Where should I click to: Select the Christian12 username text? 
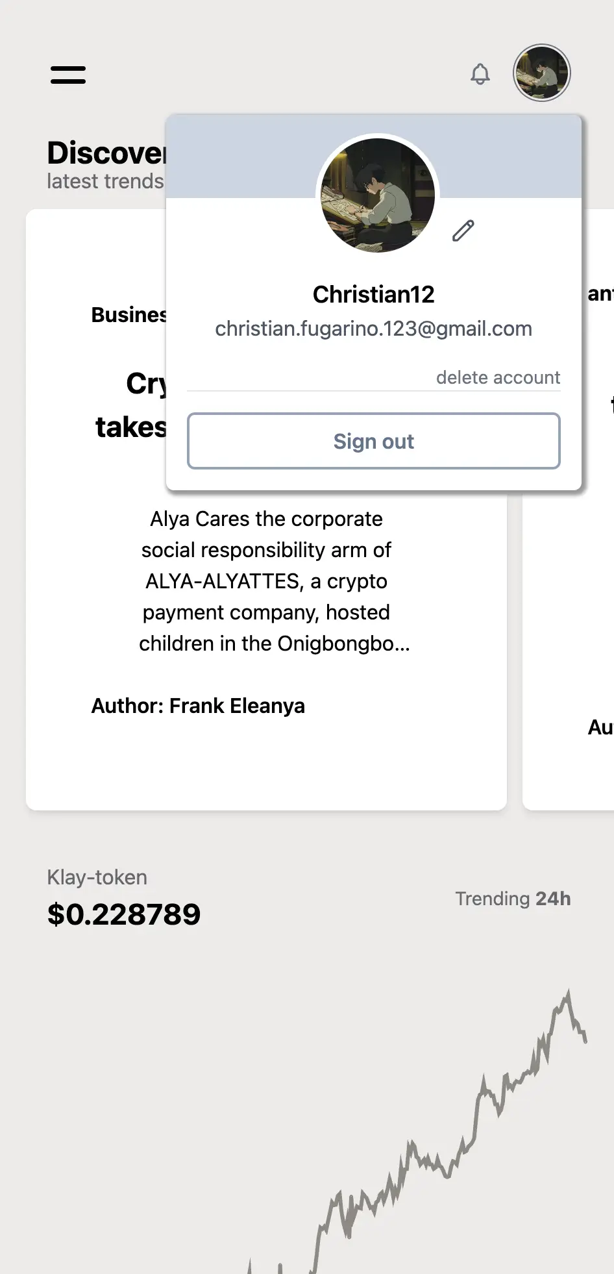point(373,294)
